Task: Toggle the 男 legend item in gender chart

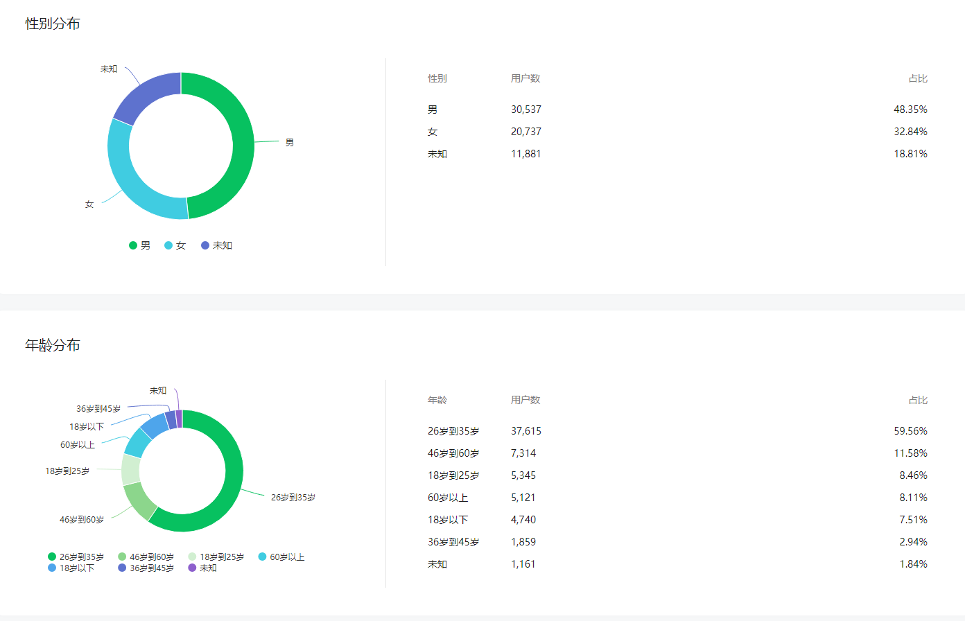Action: pyautogui.click(x=139, y=245)
